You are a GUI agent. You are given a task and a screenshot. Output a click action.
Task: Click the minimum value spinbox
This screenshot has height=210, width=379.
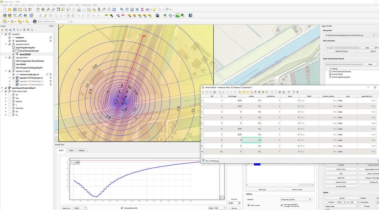tap(234, 203)
